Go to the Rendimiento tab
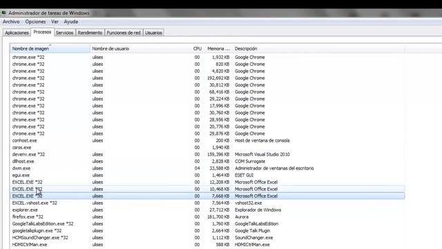 [x=90, y=33]
